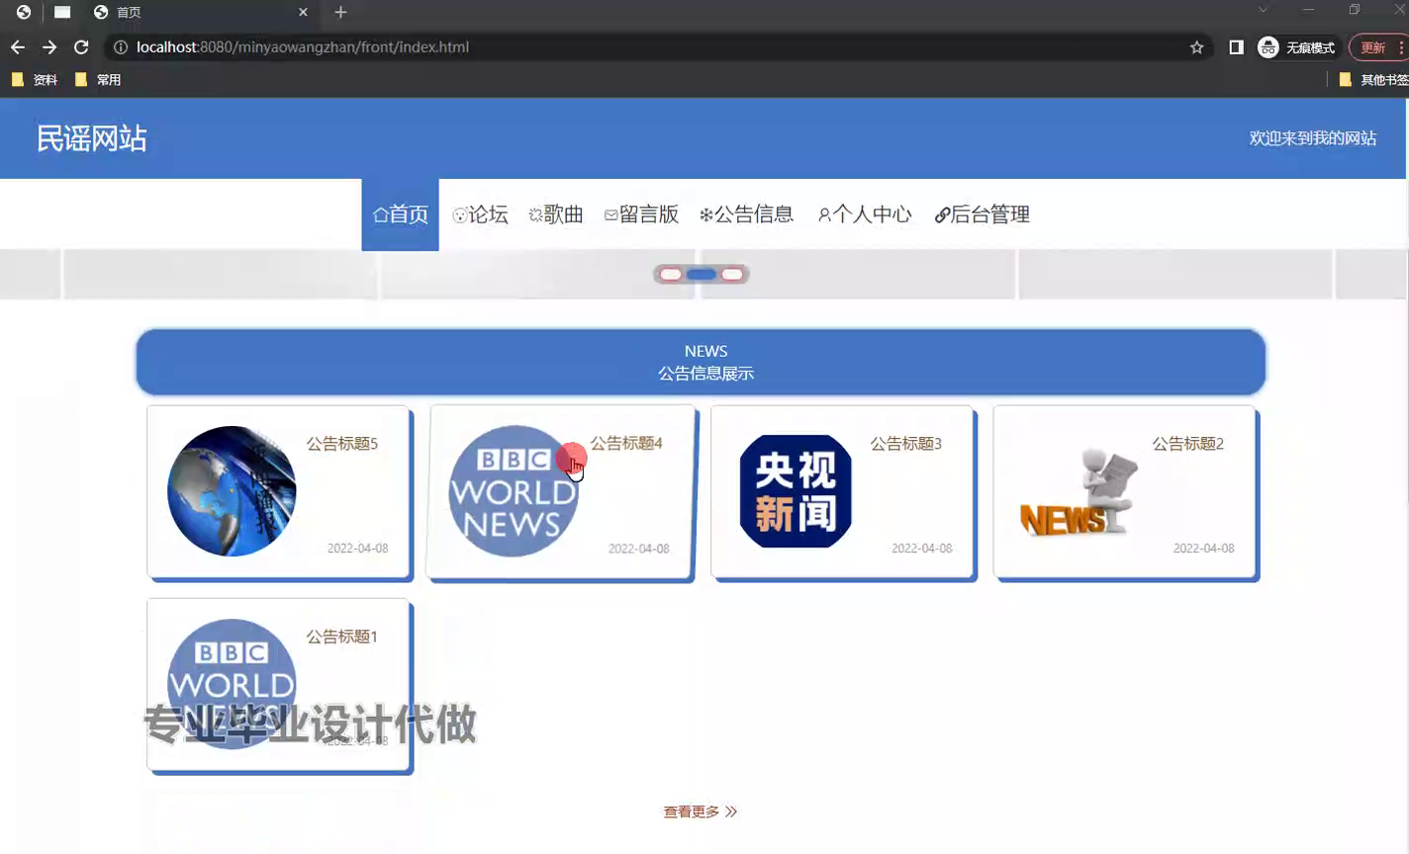Click 2022-04-08 date on 公告标题3 card
Viewport: 1409px width, 854px height.
(922, 549)
